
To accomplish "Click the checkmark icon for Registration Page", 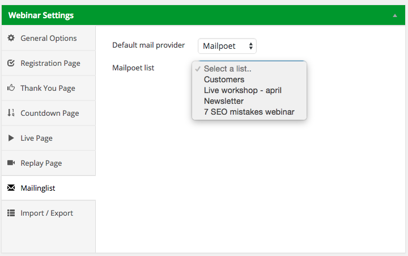I will [x=11, y=63].
